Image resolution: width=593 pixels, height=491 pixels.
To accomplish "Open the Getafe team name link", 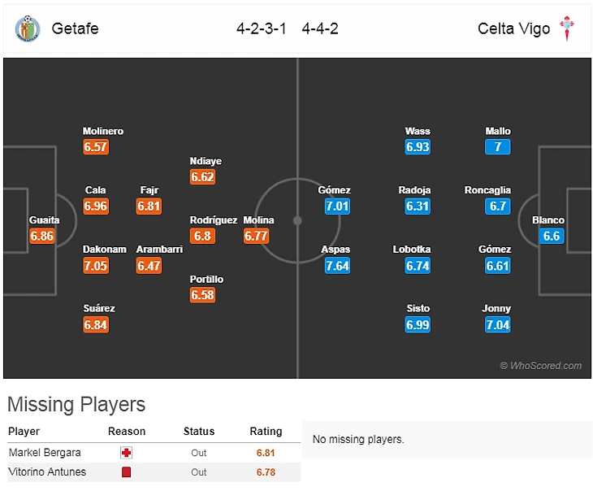I will (x=75, y=29).
